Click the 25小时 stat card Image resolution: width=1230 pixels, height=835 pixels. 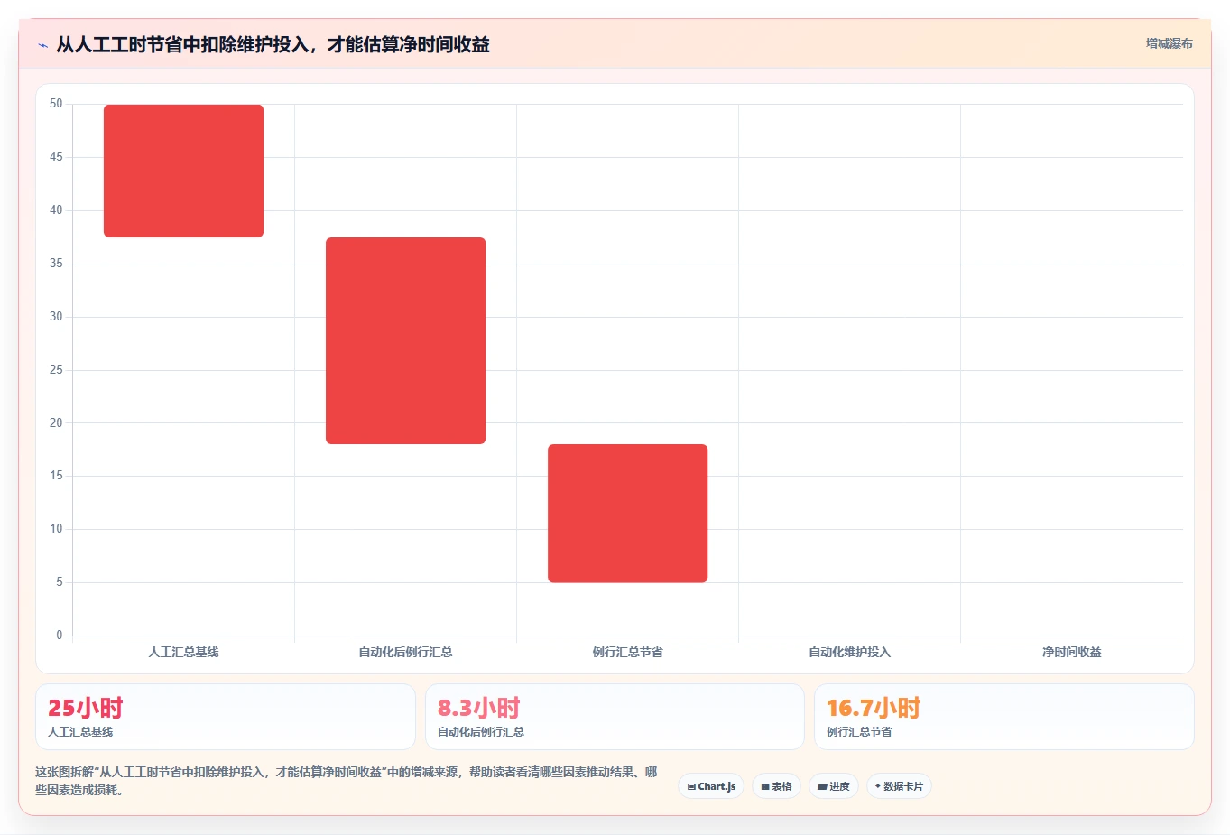(x=226, y=717)
